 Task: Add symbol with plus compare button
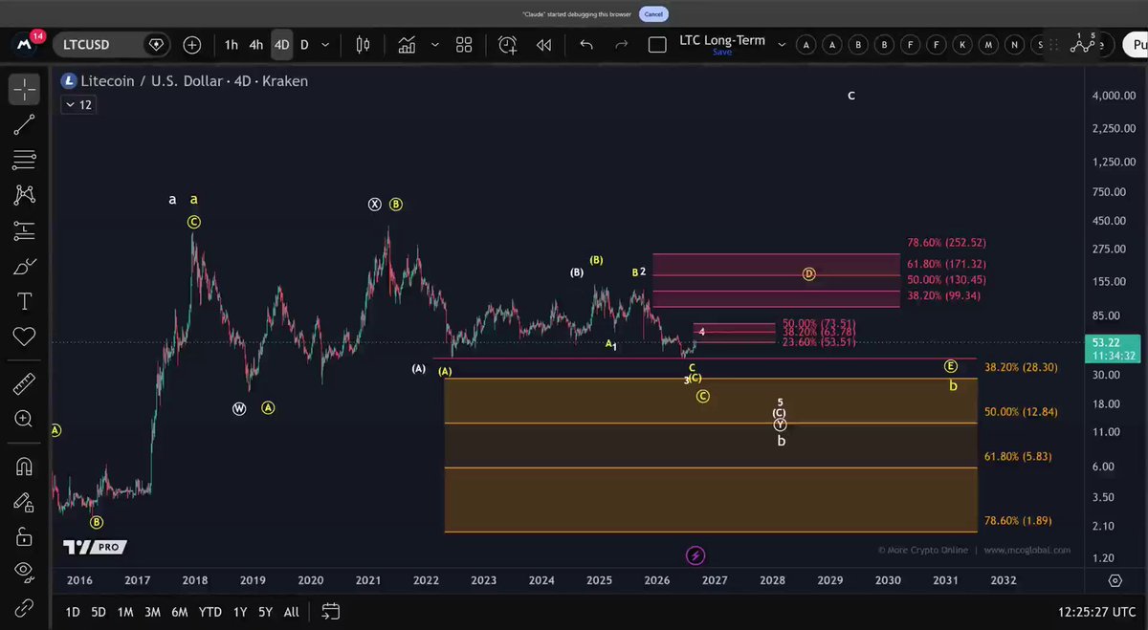tap(192, 45)
